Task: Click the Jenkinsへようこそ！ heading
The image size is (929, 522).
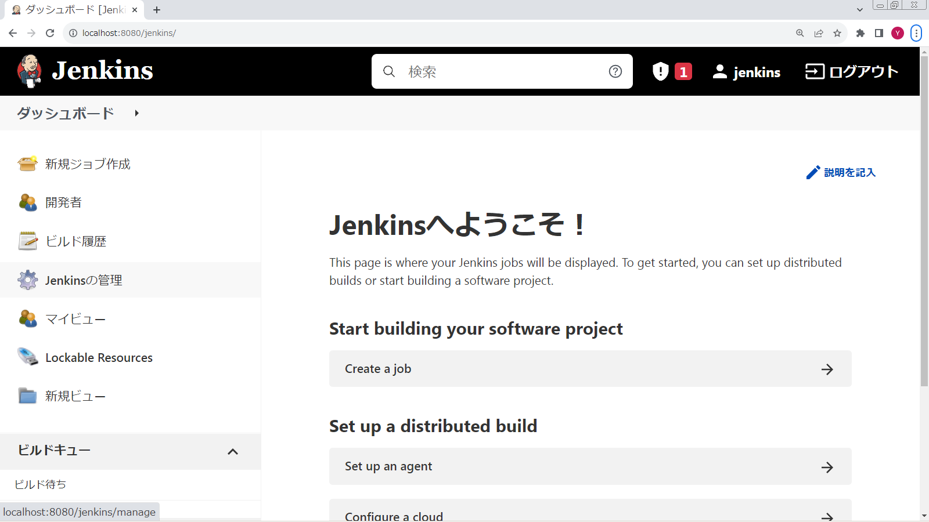Action: (x=457, y=224)
